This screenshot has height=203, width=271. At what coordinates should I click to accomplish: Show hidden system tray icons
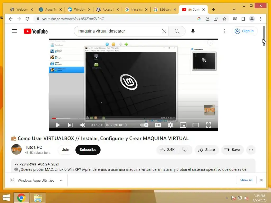pos(227,198)
